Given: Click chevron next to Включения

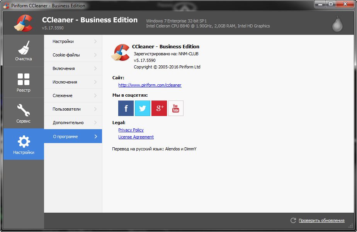Looking at the screenshot, I should click(95, 68).
